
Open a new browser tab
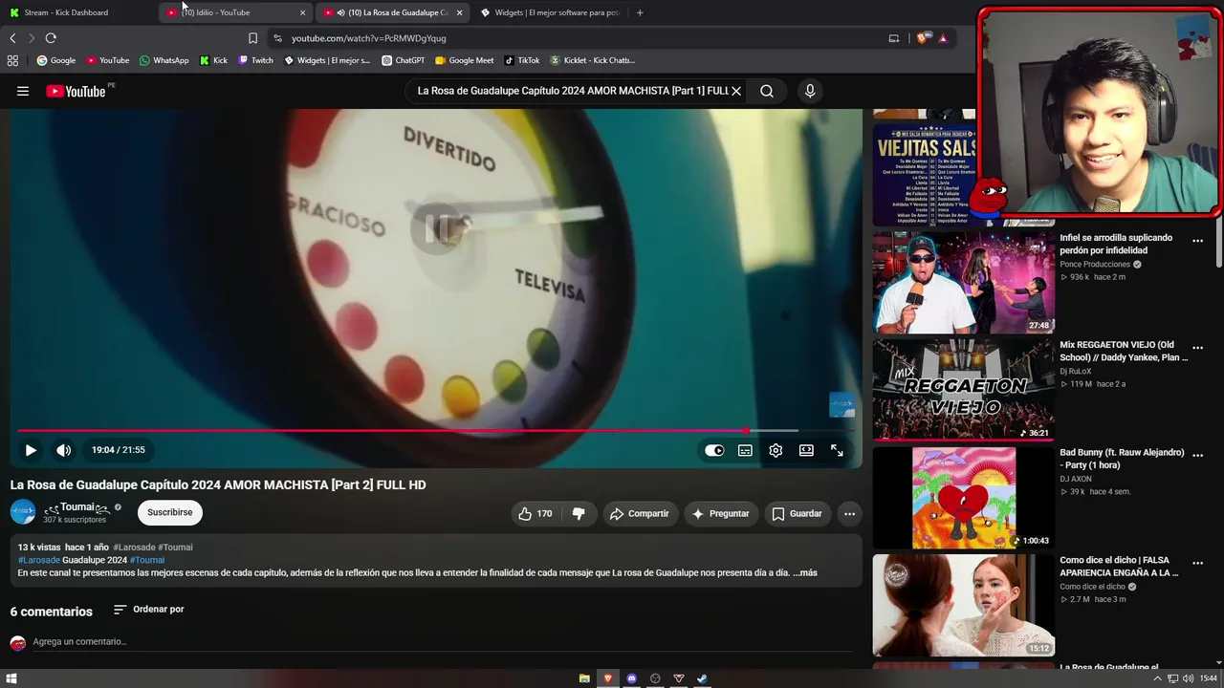coord(640,12)
